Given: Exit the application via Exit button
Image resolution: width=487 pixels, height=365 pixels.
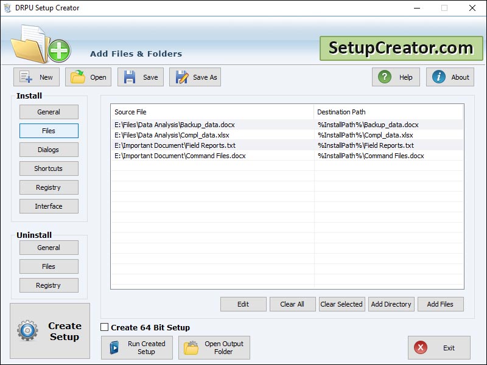Looking at the screenshot, I should click(x=439, y=347).
